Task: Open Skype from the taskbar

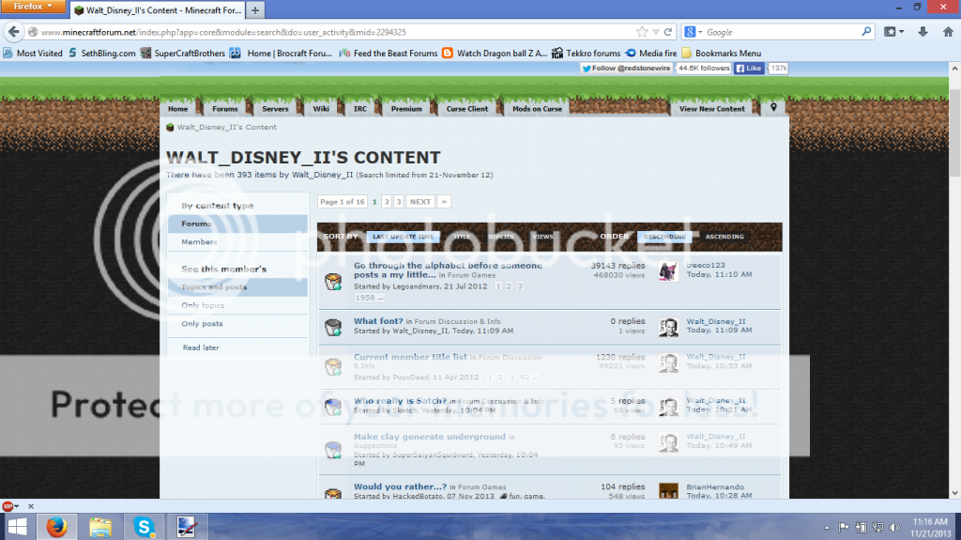Action: click(x=145, y=525)
